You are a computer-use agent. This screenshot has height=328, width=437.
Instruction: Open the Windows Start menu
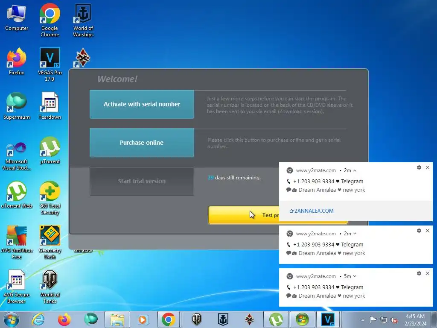pyautogui.click(x=11, y=319)
